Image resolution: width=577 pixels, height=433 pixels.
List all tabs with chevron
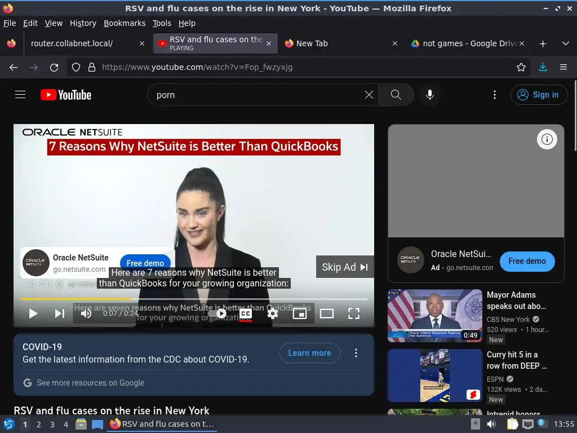566,43
